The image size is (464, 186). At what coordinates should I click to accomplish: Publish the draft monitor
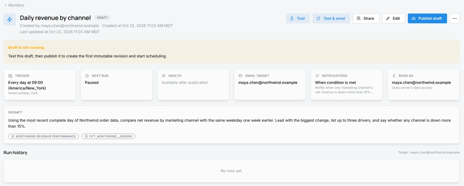pyautogui.click(x=427, y=18)
